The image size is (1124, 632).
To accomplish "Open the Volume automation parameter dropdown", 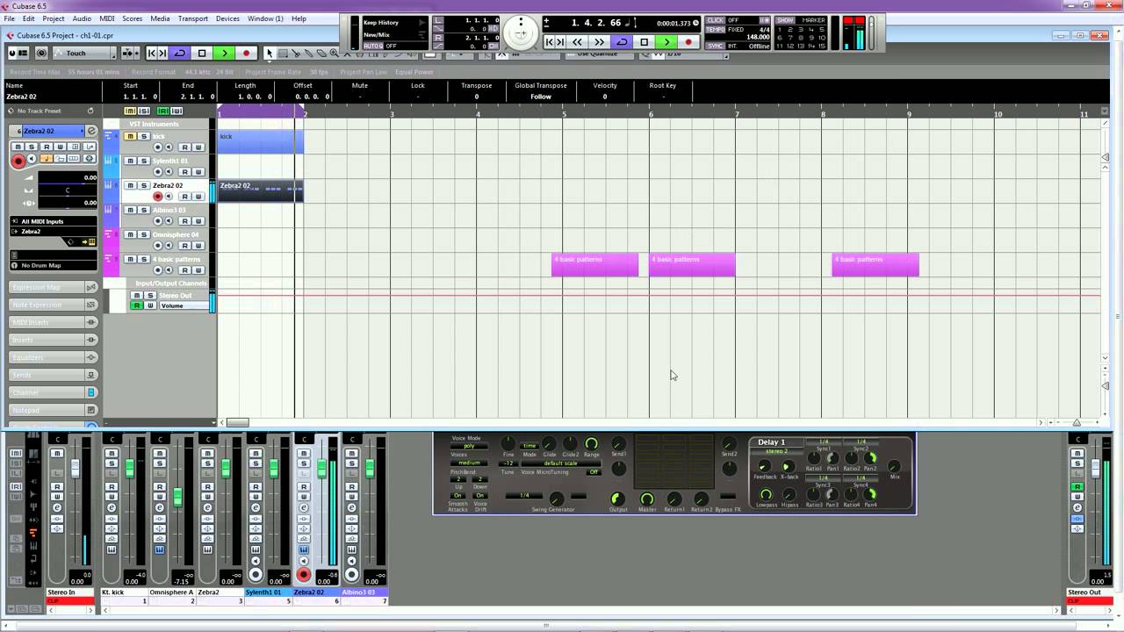I will coord(183,305).
